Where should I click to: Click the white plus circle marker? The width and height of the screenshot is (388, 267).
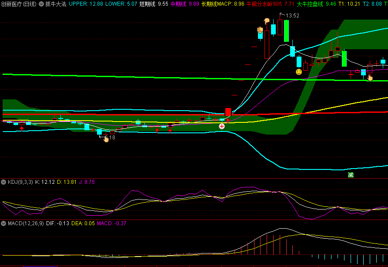coord(222,127)
